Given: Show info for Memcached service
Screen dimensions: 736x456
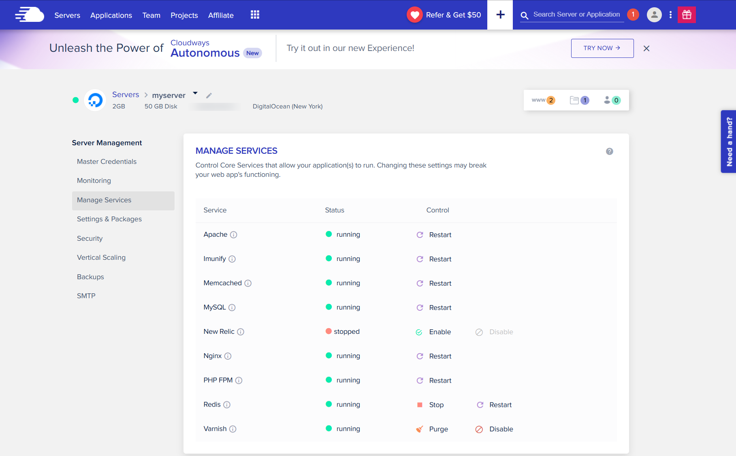Looking at the screenshot, I should 248,283.
